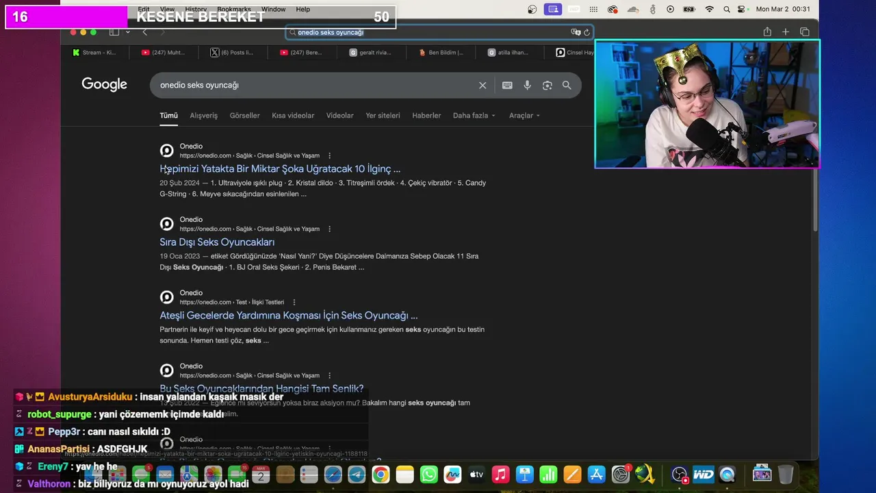The height and width of the screenshot is (493, 876).
Task: Click menu bar date Mon Mar 2 00:31
Action: coord(783,9)
